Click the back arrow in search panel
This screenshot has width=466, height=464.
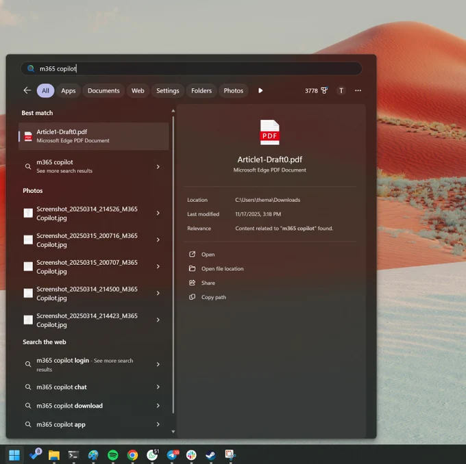click(27, 90)
